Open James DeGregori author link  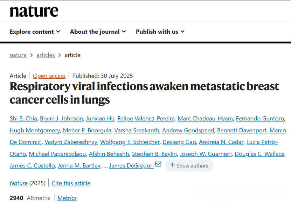click(131, 166)
